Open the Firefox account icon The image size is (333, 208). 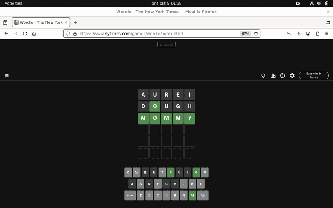(x=308, y=34)
